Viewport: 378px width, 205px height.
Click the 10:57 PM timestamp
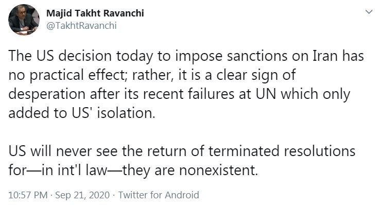[x=28, y=195]
